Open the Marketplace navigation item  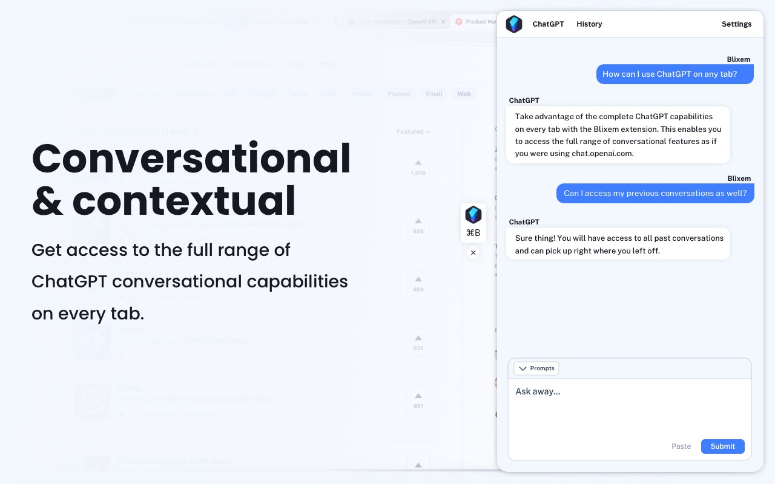tap(254, 64)
